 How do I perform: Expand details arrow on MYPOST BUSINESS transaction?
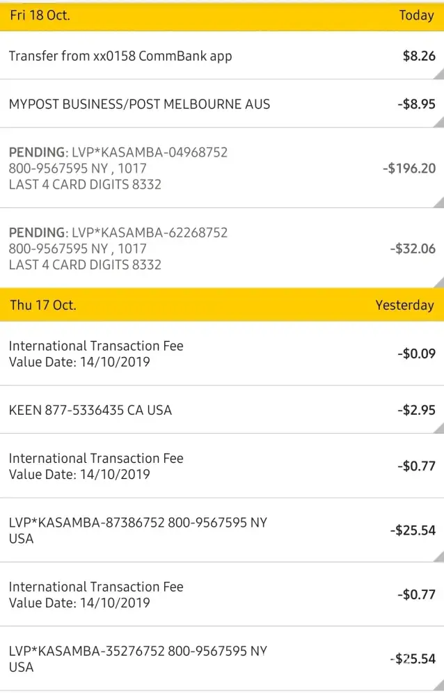(x=438, y=122)
